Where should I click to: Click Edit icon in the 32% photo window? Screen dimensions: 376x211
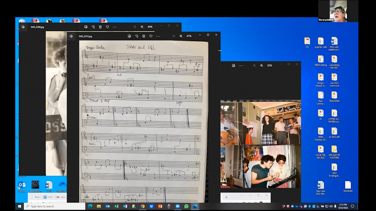coord(234,65)
